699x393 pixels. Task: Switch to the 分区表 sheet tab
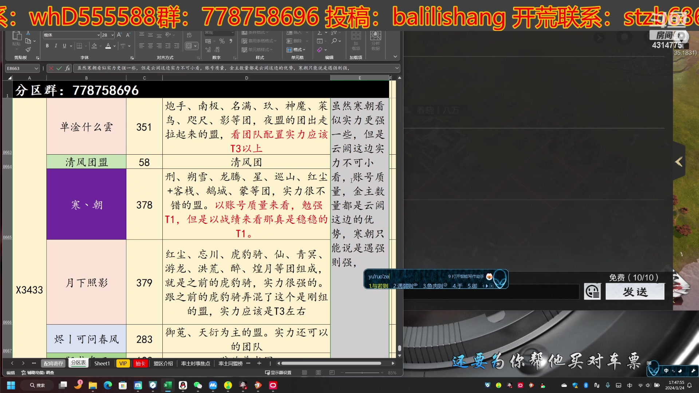[x=78, y=363]
